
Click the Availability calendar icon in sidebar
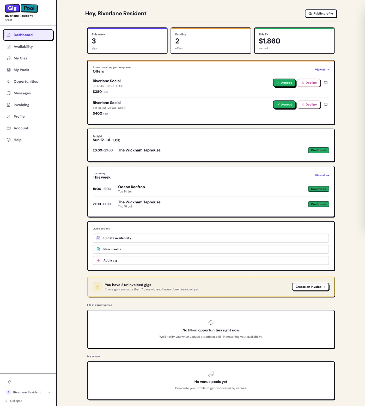tap(9, 46)
